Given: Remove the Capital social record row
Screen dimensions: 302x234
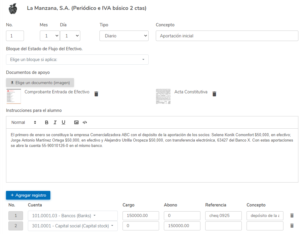Looking at the screenshot, I should [292, 226].
